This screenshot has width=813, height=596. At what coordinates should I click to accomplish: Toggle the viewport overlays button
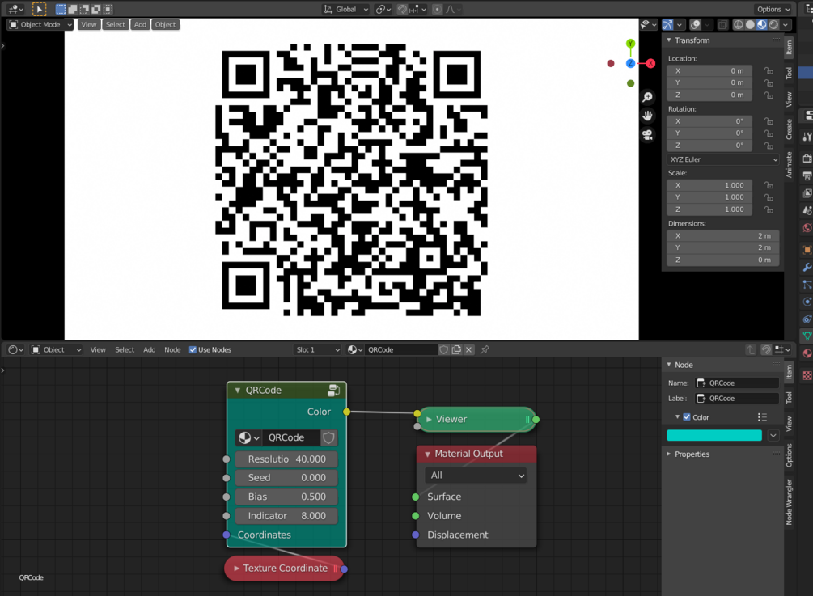(x=696, y=24)
